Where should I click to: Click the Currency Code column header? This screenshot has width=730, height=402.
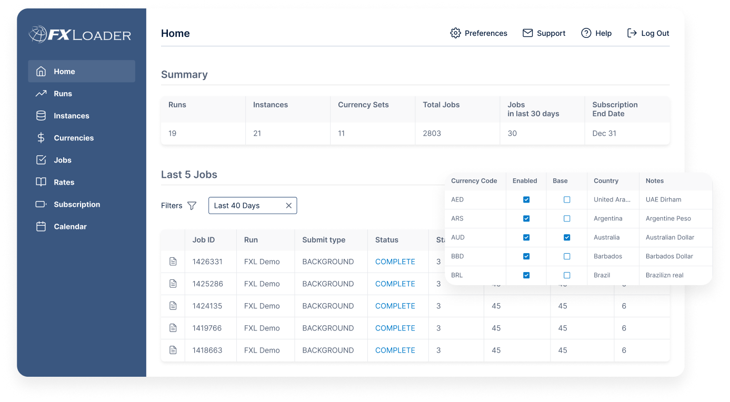click(474, 180)
